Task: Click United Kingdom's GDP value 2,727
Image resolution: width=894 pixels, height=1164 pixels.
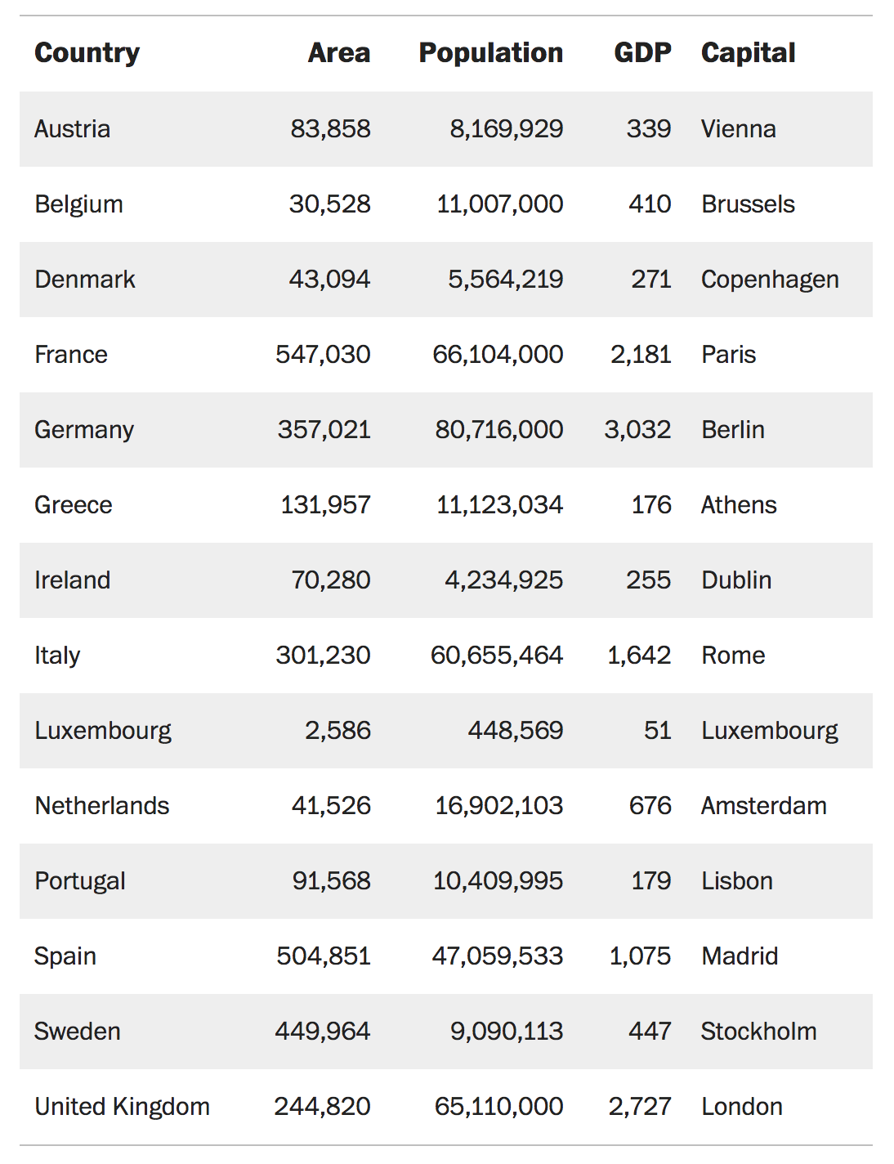Action: (639, 1107)
